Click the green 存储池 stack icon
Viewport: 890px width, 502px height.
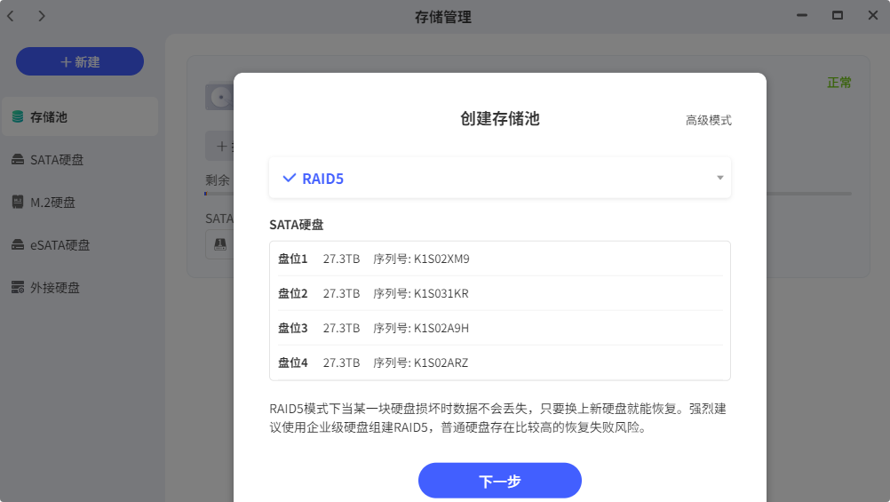(18, 117)
